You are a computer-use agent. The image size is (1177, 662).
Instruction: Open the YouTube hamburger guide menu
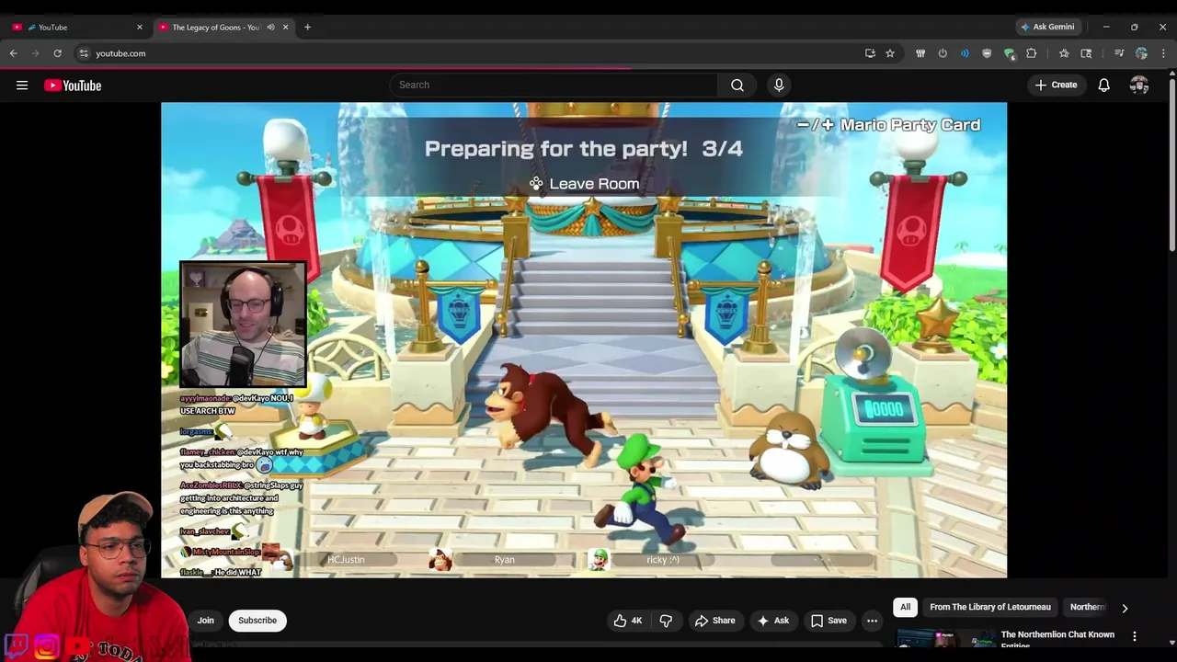click(22, 86)
